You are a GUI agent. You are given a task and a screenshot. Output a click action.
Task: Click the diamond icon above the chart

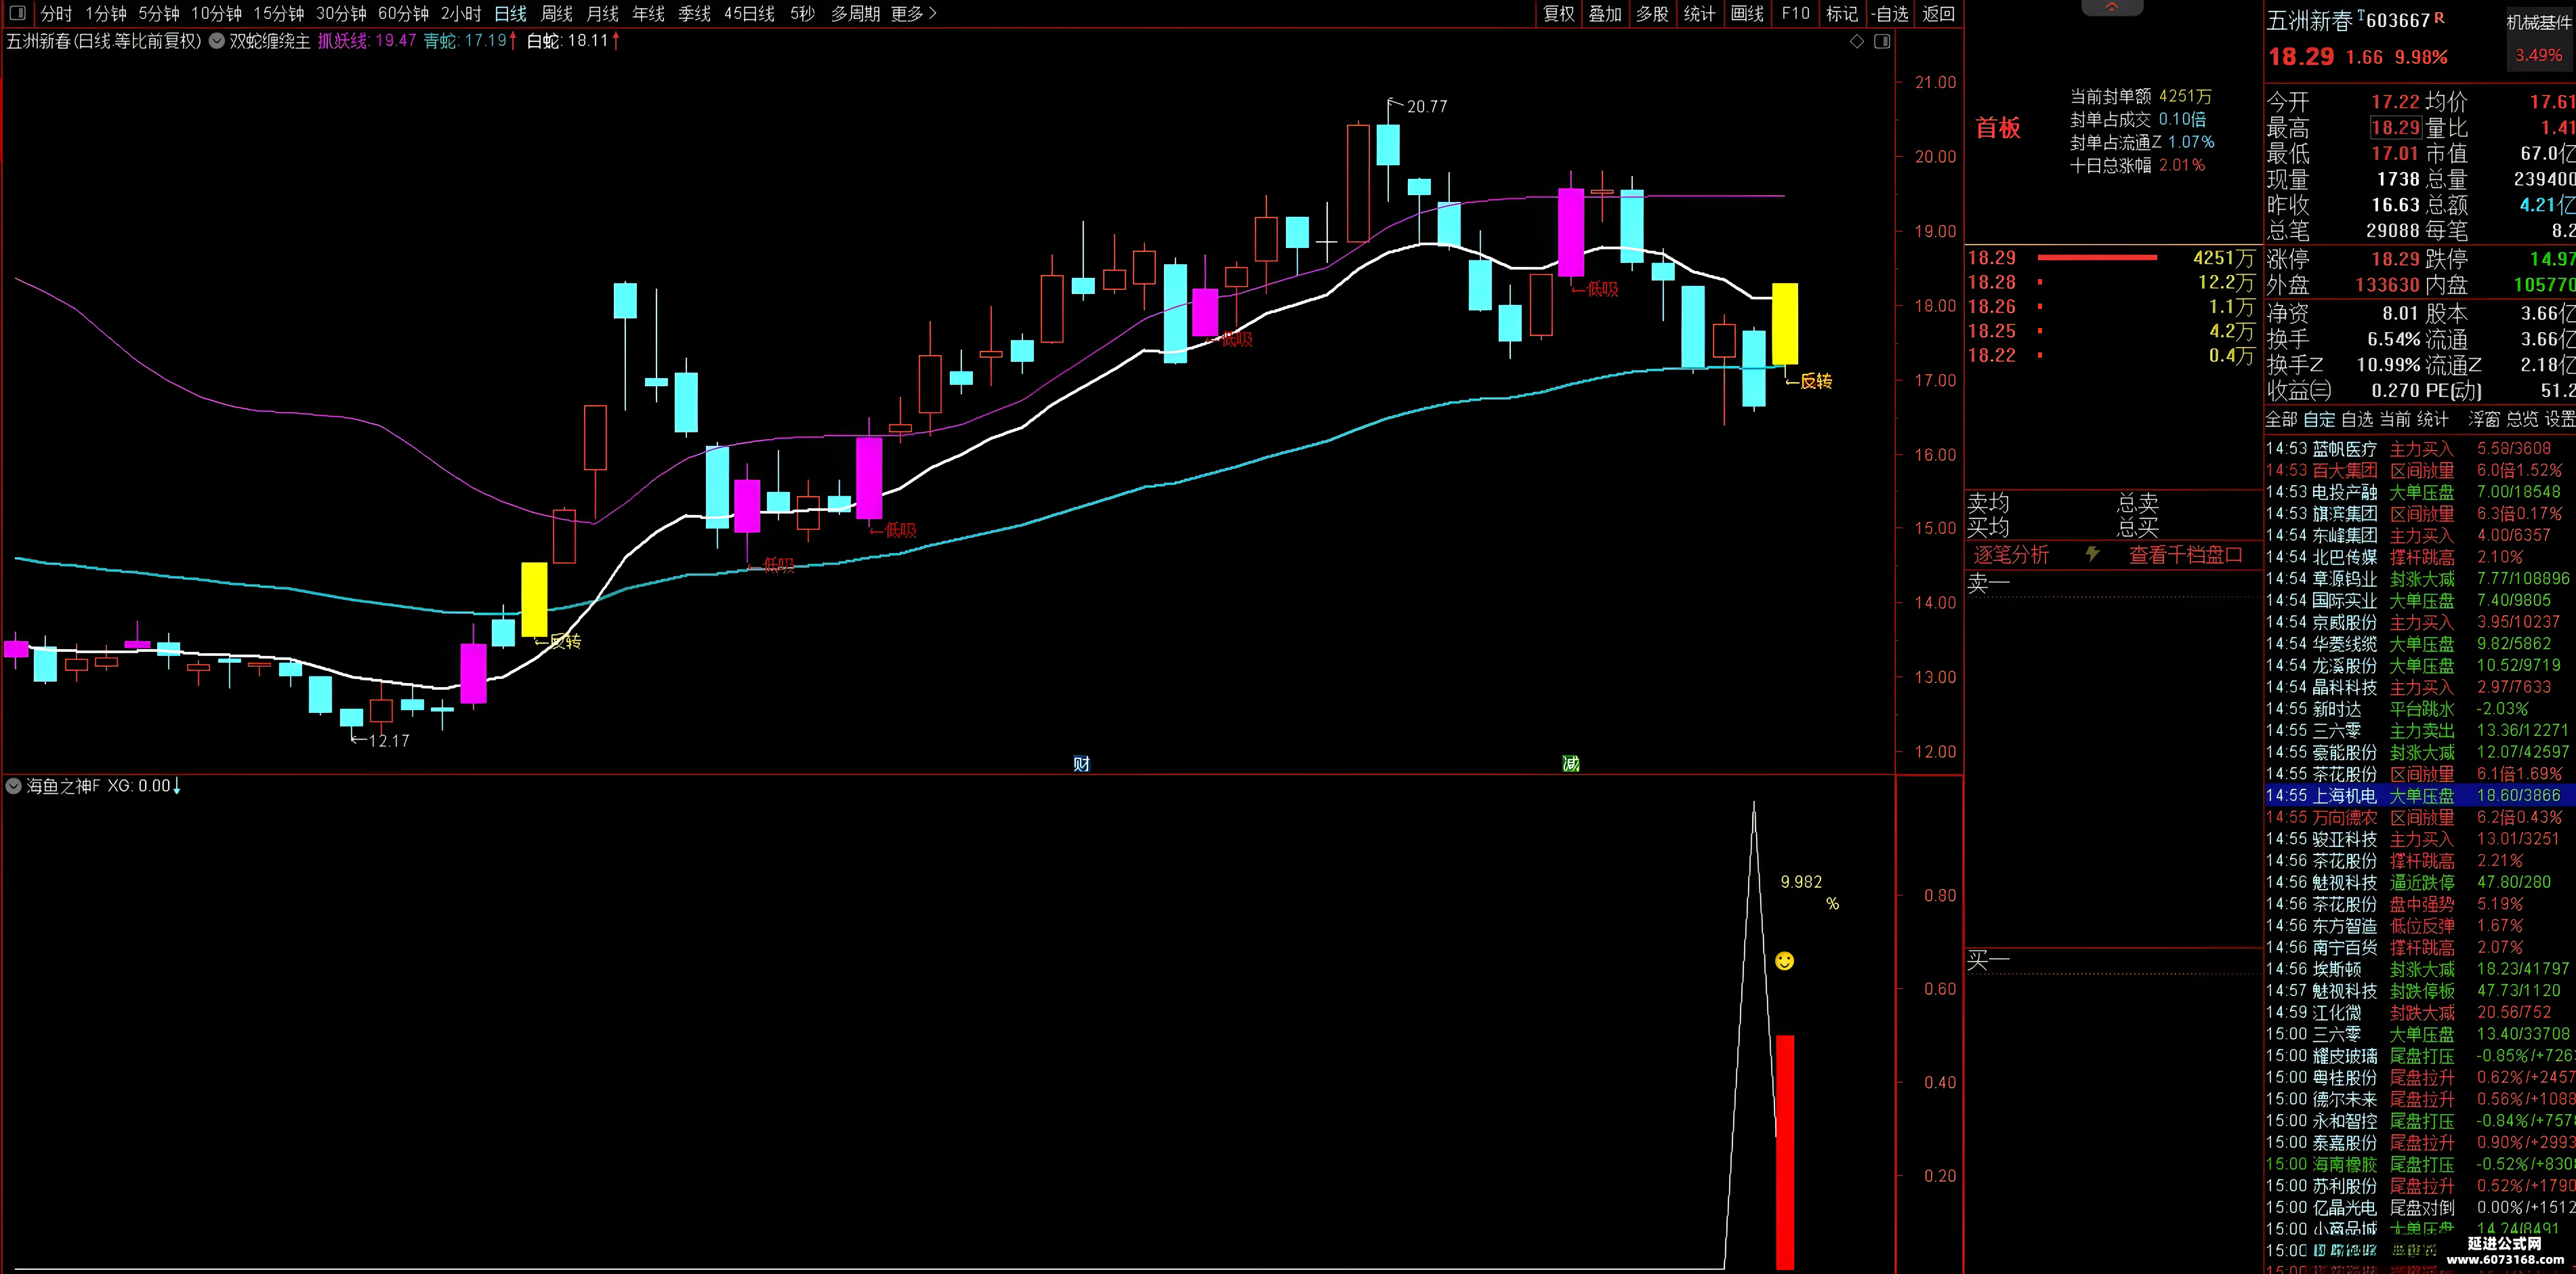[1857, 41]
